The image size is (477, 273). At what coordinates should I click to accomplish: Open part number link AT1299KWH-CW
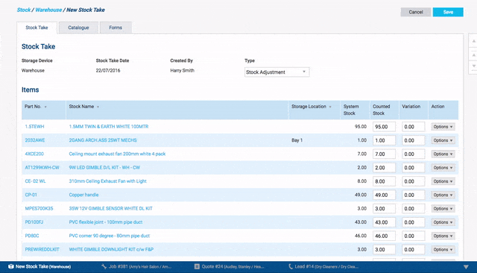[x=42, y=168]
